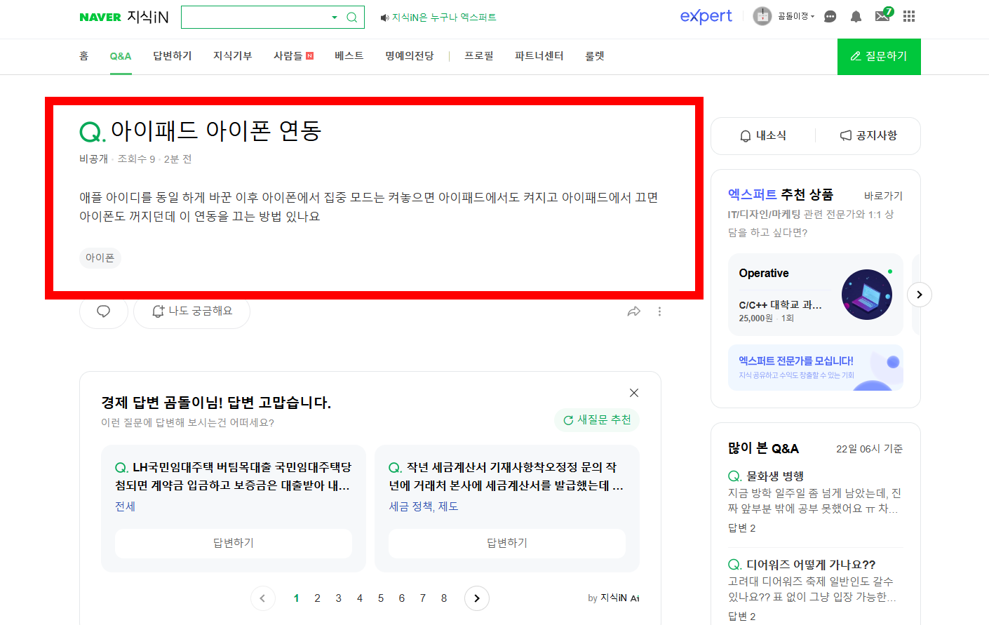Open the 지식iN logo link
This screenshot has height=625, width=989.
(x=148, y=18)
